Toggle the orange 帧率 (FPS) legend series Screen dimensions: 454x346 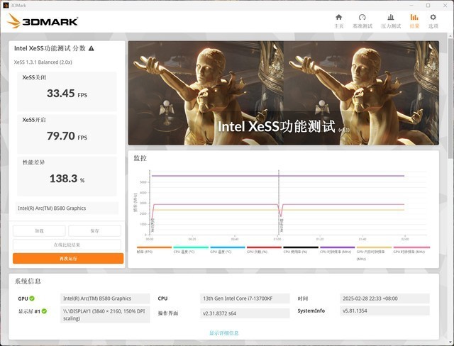coord(154,250)
